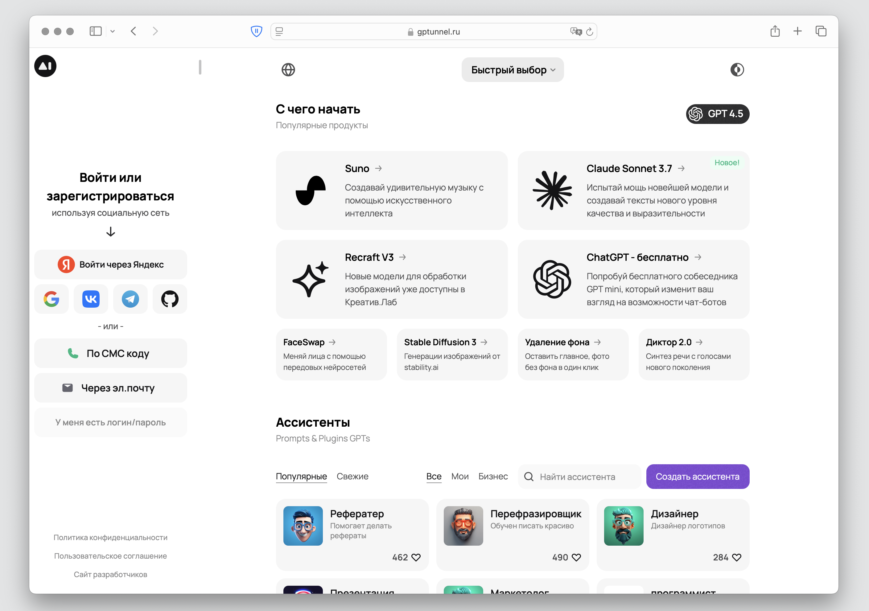Switch to the Свежие tab
This screenshot has height=611, width=869.
coord(352,476)
